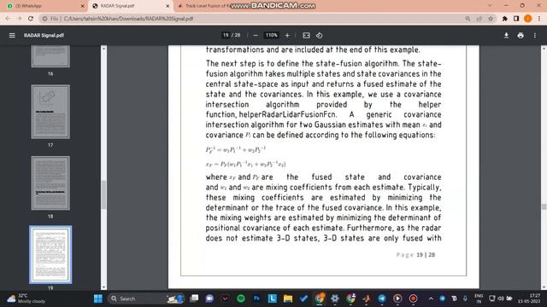Reload the current page

coord(31,19)
